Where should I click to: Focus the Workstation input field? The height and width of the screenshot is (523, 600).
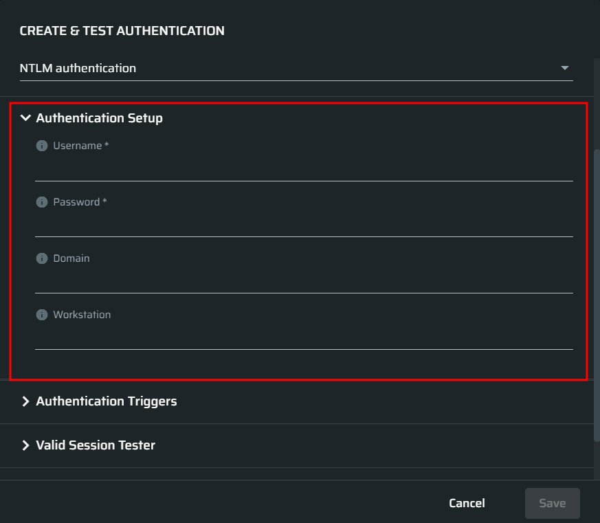(304, 338)
